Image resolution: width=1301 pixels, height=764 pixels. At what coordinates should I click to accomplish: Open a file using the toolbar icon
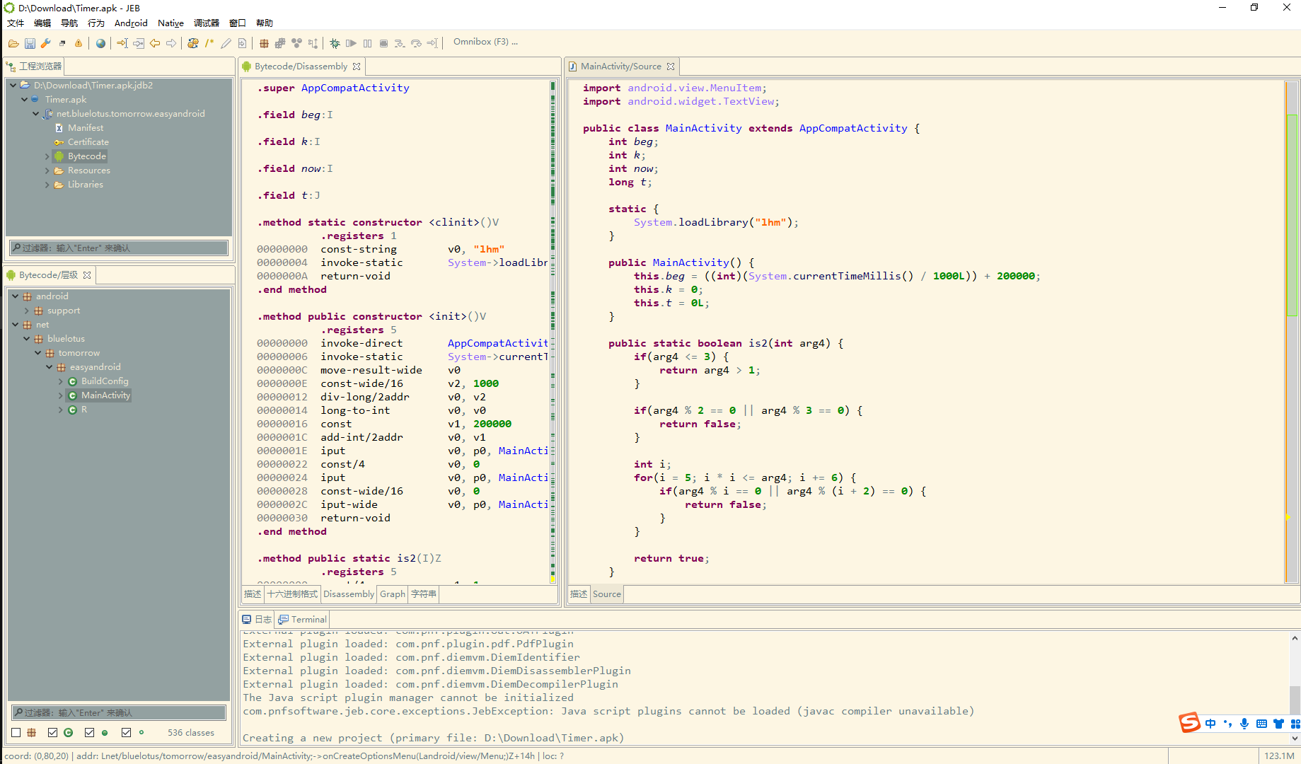[13, 42]
